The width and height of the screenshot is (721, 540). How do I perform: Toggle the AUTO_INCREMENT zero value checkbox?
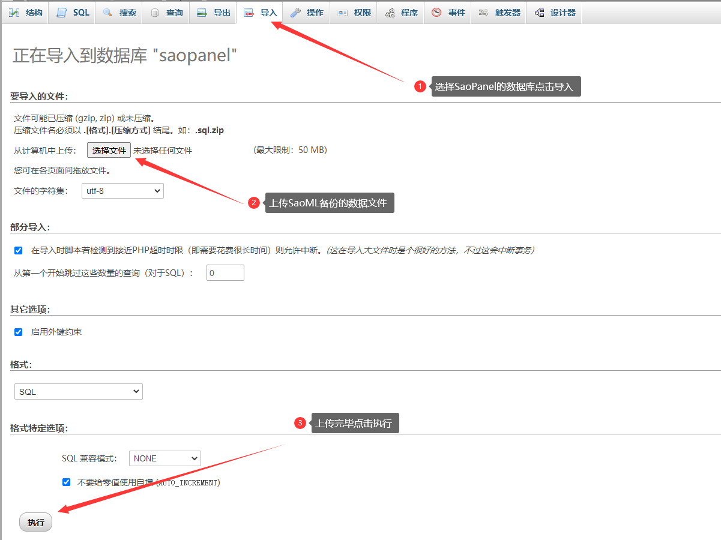point(66,482)
